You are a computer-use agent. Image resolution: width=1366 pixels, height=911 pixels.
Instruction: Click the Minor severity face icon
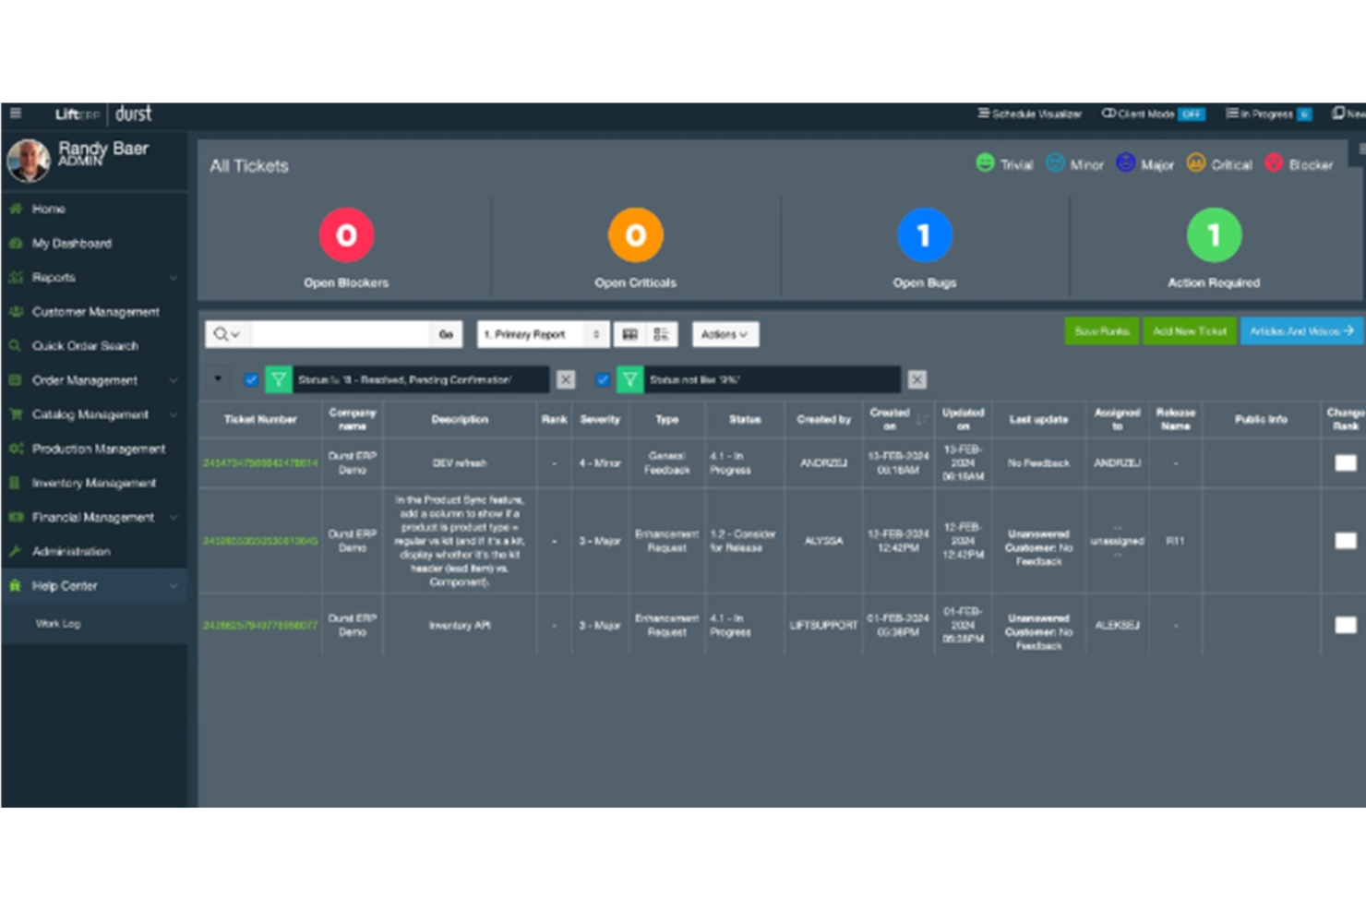(1055, 164)
